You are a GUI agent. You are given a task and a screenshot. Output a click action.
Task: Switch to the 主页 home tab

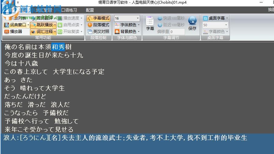pyautogui.click(x=23, y=10)
